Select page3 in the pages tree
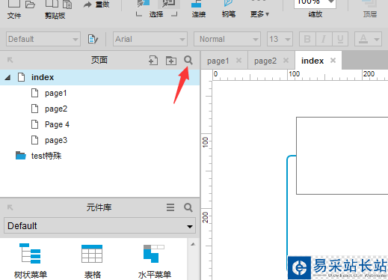The width and height of the screenshot is (388, 280). click(56, 140)
